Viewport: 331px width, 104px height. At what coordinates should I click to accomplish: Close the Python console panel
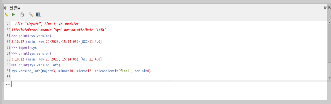point(329,8)
